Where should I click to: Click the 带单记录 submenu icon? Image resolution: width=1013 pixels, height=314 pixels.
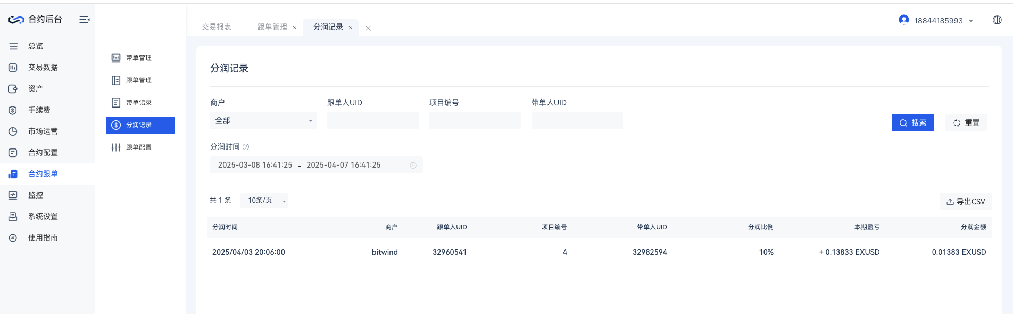[116, 103]
